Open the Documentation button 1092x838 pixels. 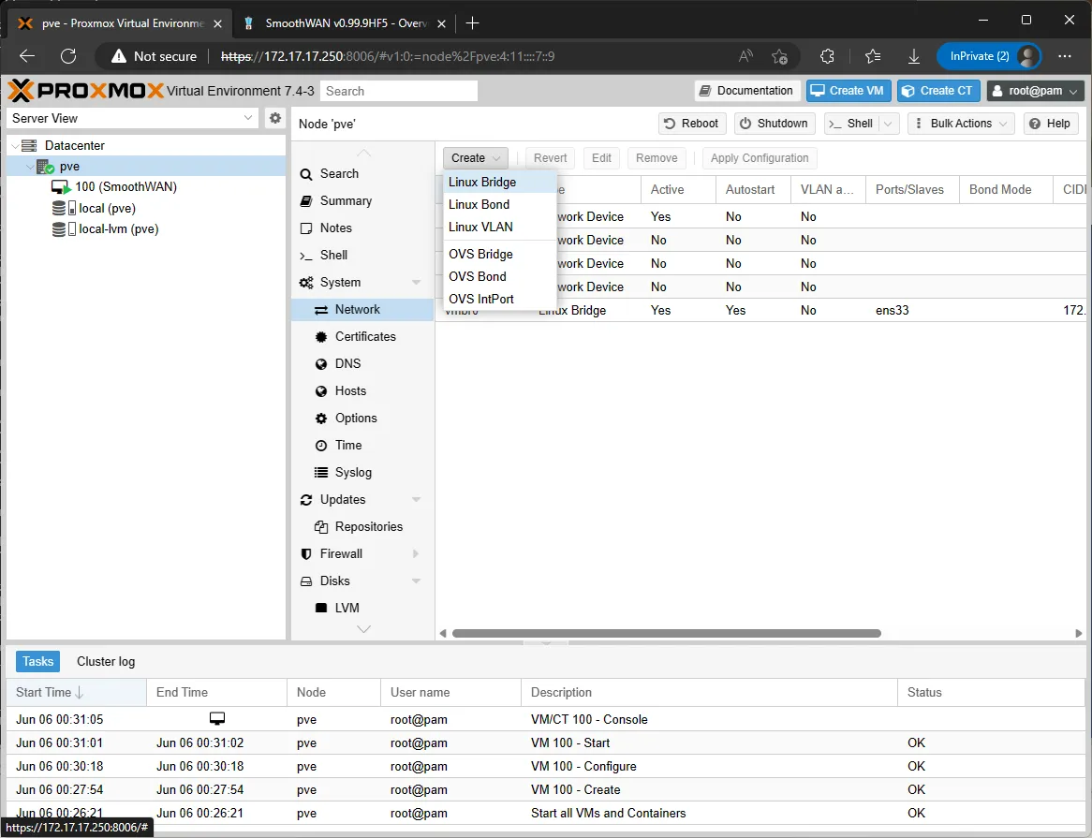click(746, 91)
